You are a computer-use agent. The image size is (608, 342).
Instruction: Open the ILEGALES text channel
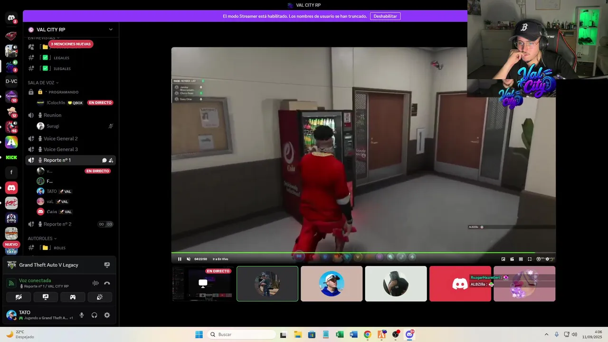[x=70, y=68]
